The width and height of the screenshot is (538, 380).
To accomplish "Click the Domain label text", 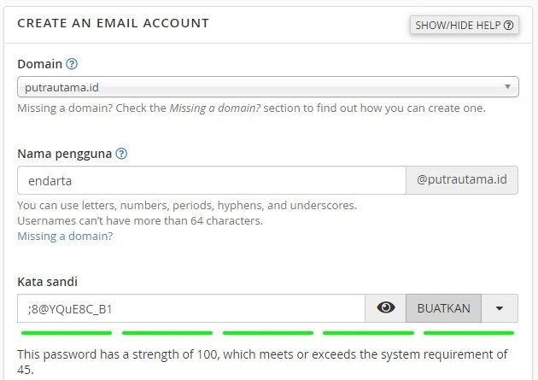I will [x=40, y=64].
